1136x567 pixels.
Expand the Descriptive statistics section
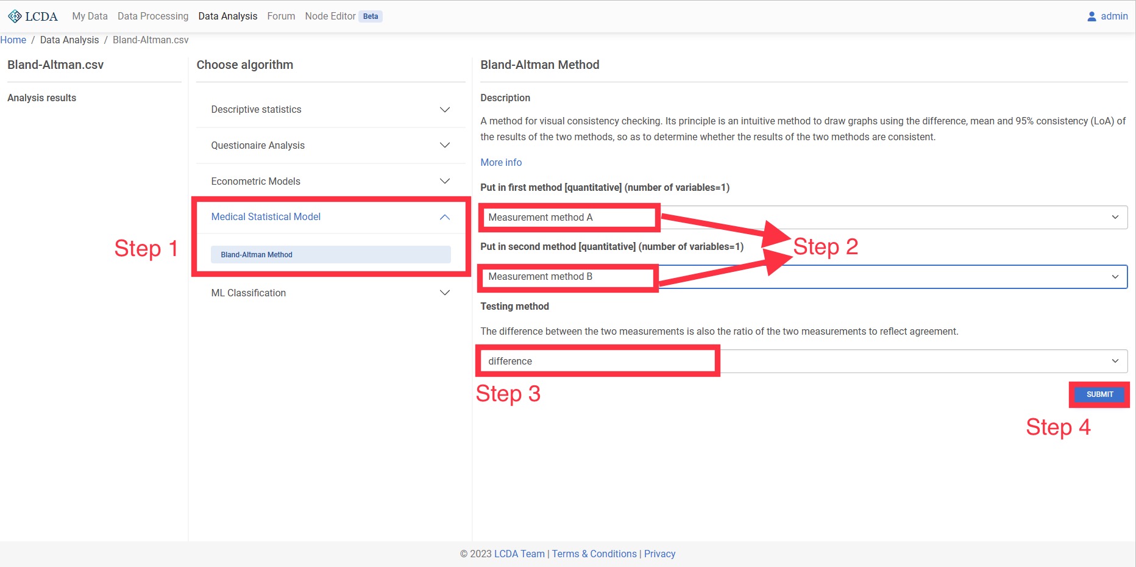tap(444, 110)
